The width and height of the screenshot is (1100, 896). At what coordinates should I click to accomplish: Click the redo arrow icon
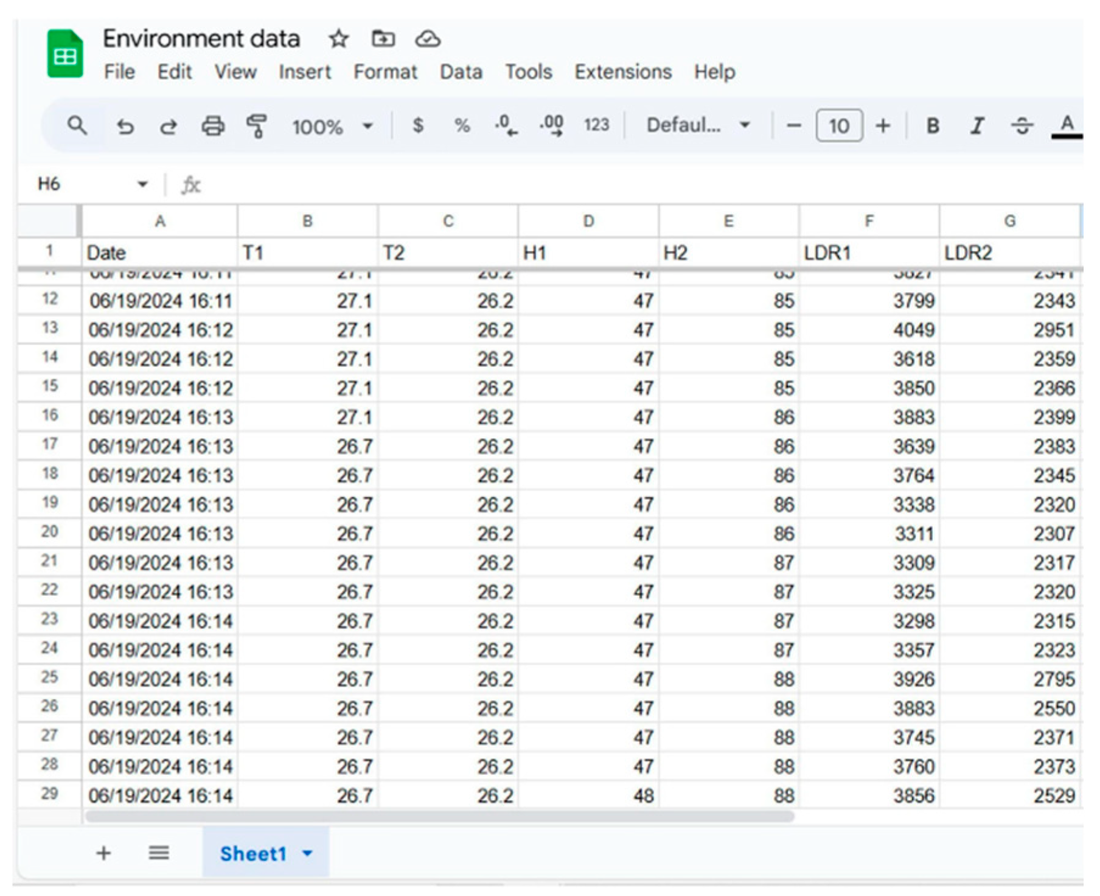(169, 127)
